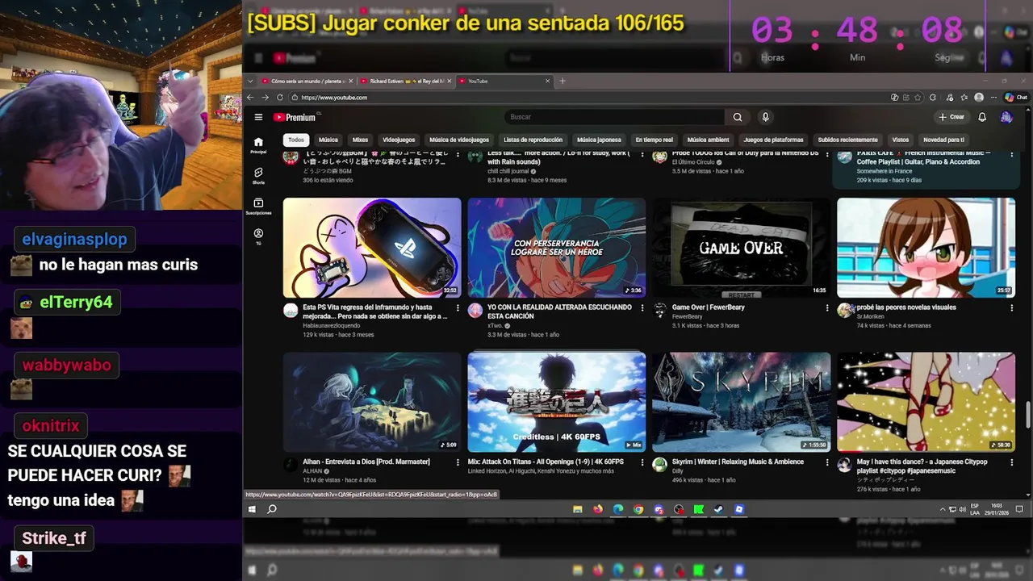
Task: Open File Explorer from the taskbar
Action: pyautogui.click(x=577, y=509)
